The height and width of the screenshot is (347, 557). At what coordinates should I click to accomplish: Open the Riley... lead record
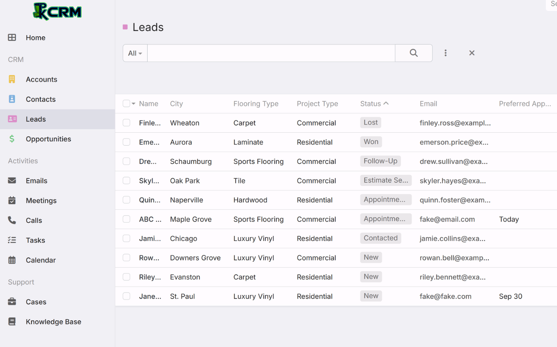[150, 277]
